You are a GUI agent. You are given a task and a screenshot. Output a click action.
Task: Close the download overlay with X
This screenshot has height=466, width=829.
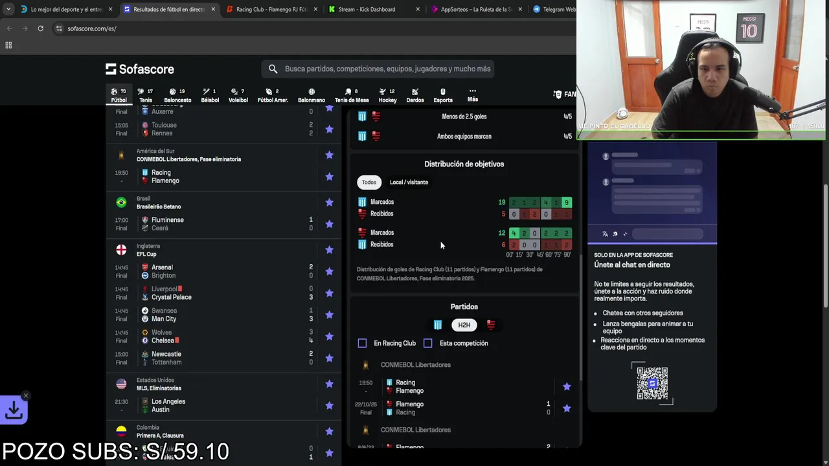coord(26,395)
